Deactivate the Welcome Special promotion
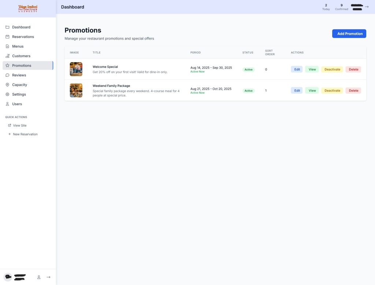Viewport: 375px width, 285px height. click(x=332, y=69)
